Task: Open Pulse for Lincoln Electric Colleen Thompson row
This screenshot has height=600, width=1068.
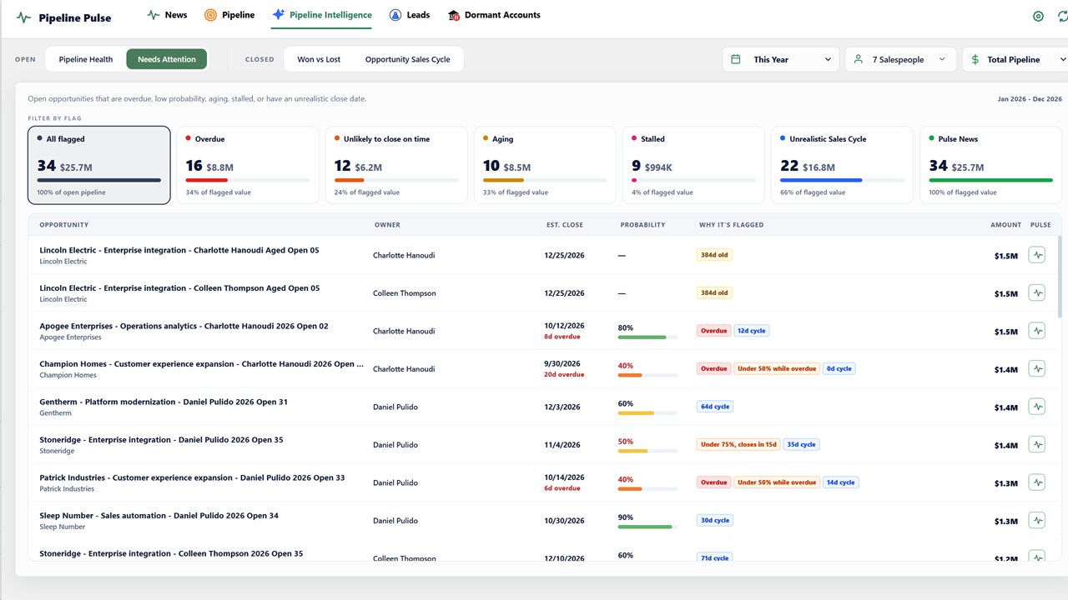Action: click(1037, 292)
